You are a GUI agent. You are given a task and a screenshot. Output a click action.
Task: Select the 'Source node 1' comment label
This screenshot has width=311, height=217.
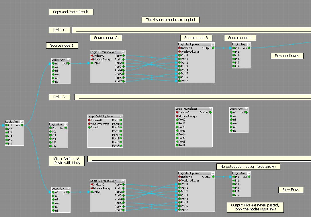[62, 46]
